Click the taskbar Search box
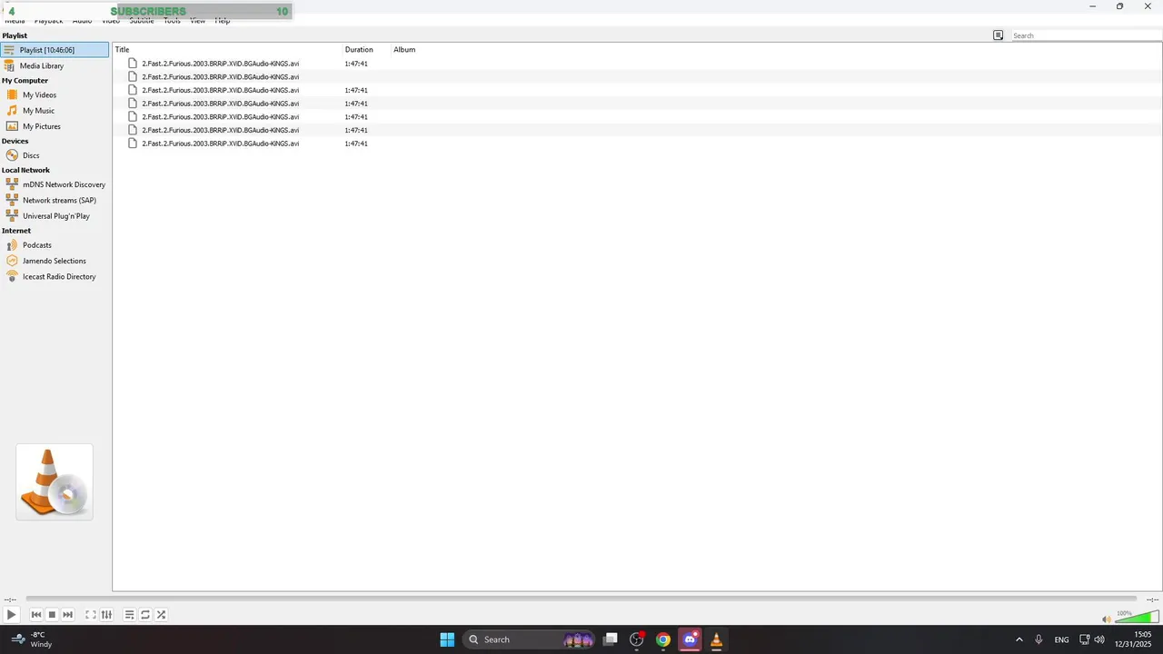This screenshot has width=1163, height=654. 529,639
